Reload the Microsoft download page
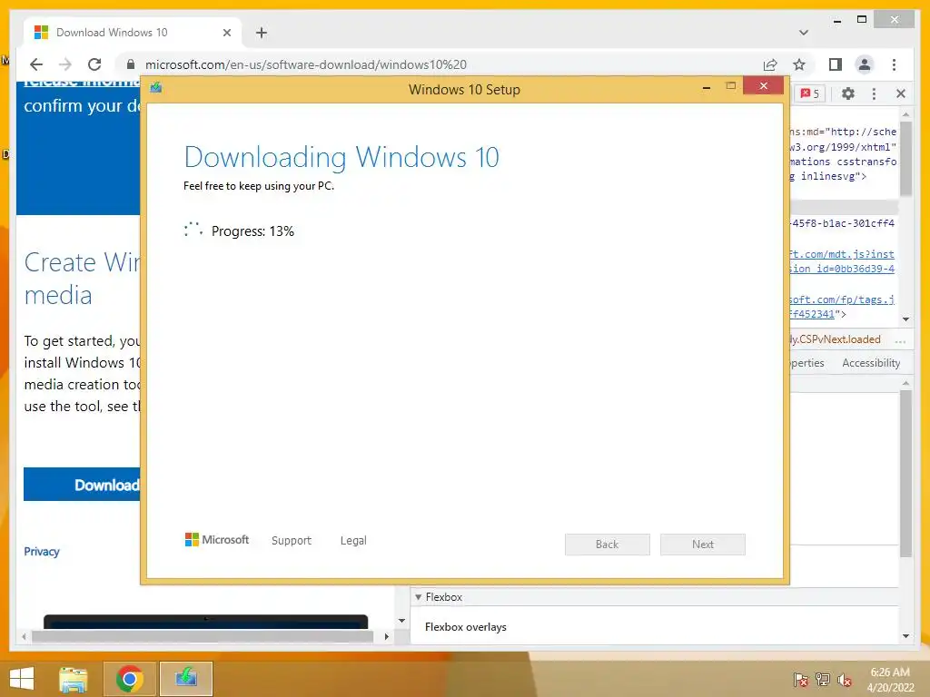 (x=94, y=64)
